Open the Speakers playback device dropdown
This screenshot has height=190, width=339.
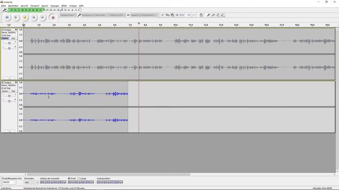coord(144,15)
